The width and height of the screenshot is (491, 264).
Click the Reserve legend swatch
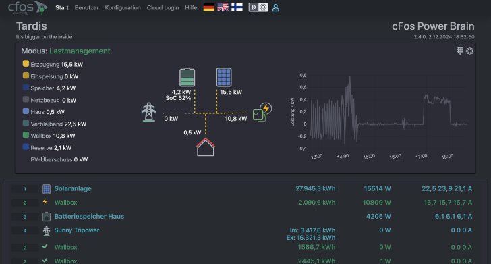pyautogui.click(x=26, y=147)
